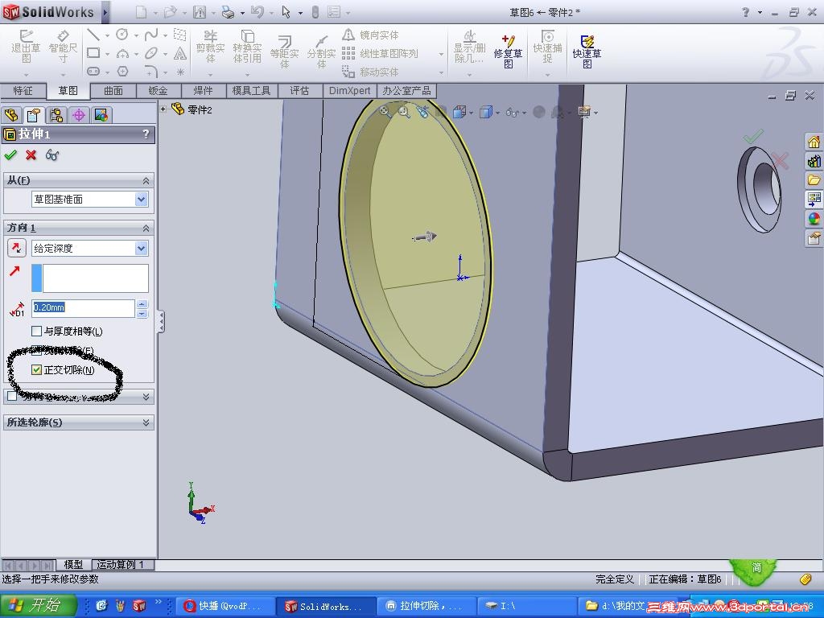Switch to 评估 evaluate tab
824x618 pixels.
click(299, 90)
